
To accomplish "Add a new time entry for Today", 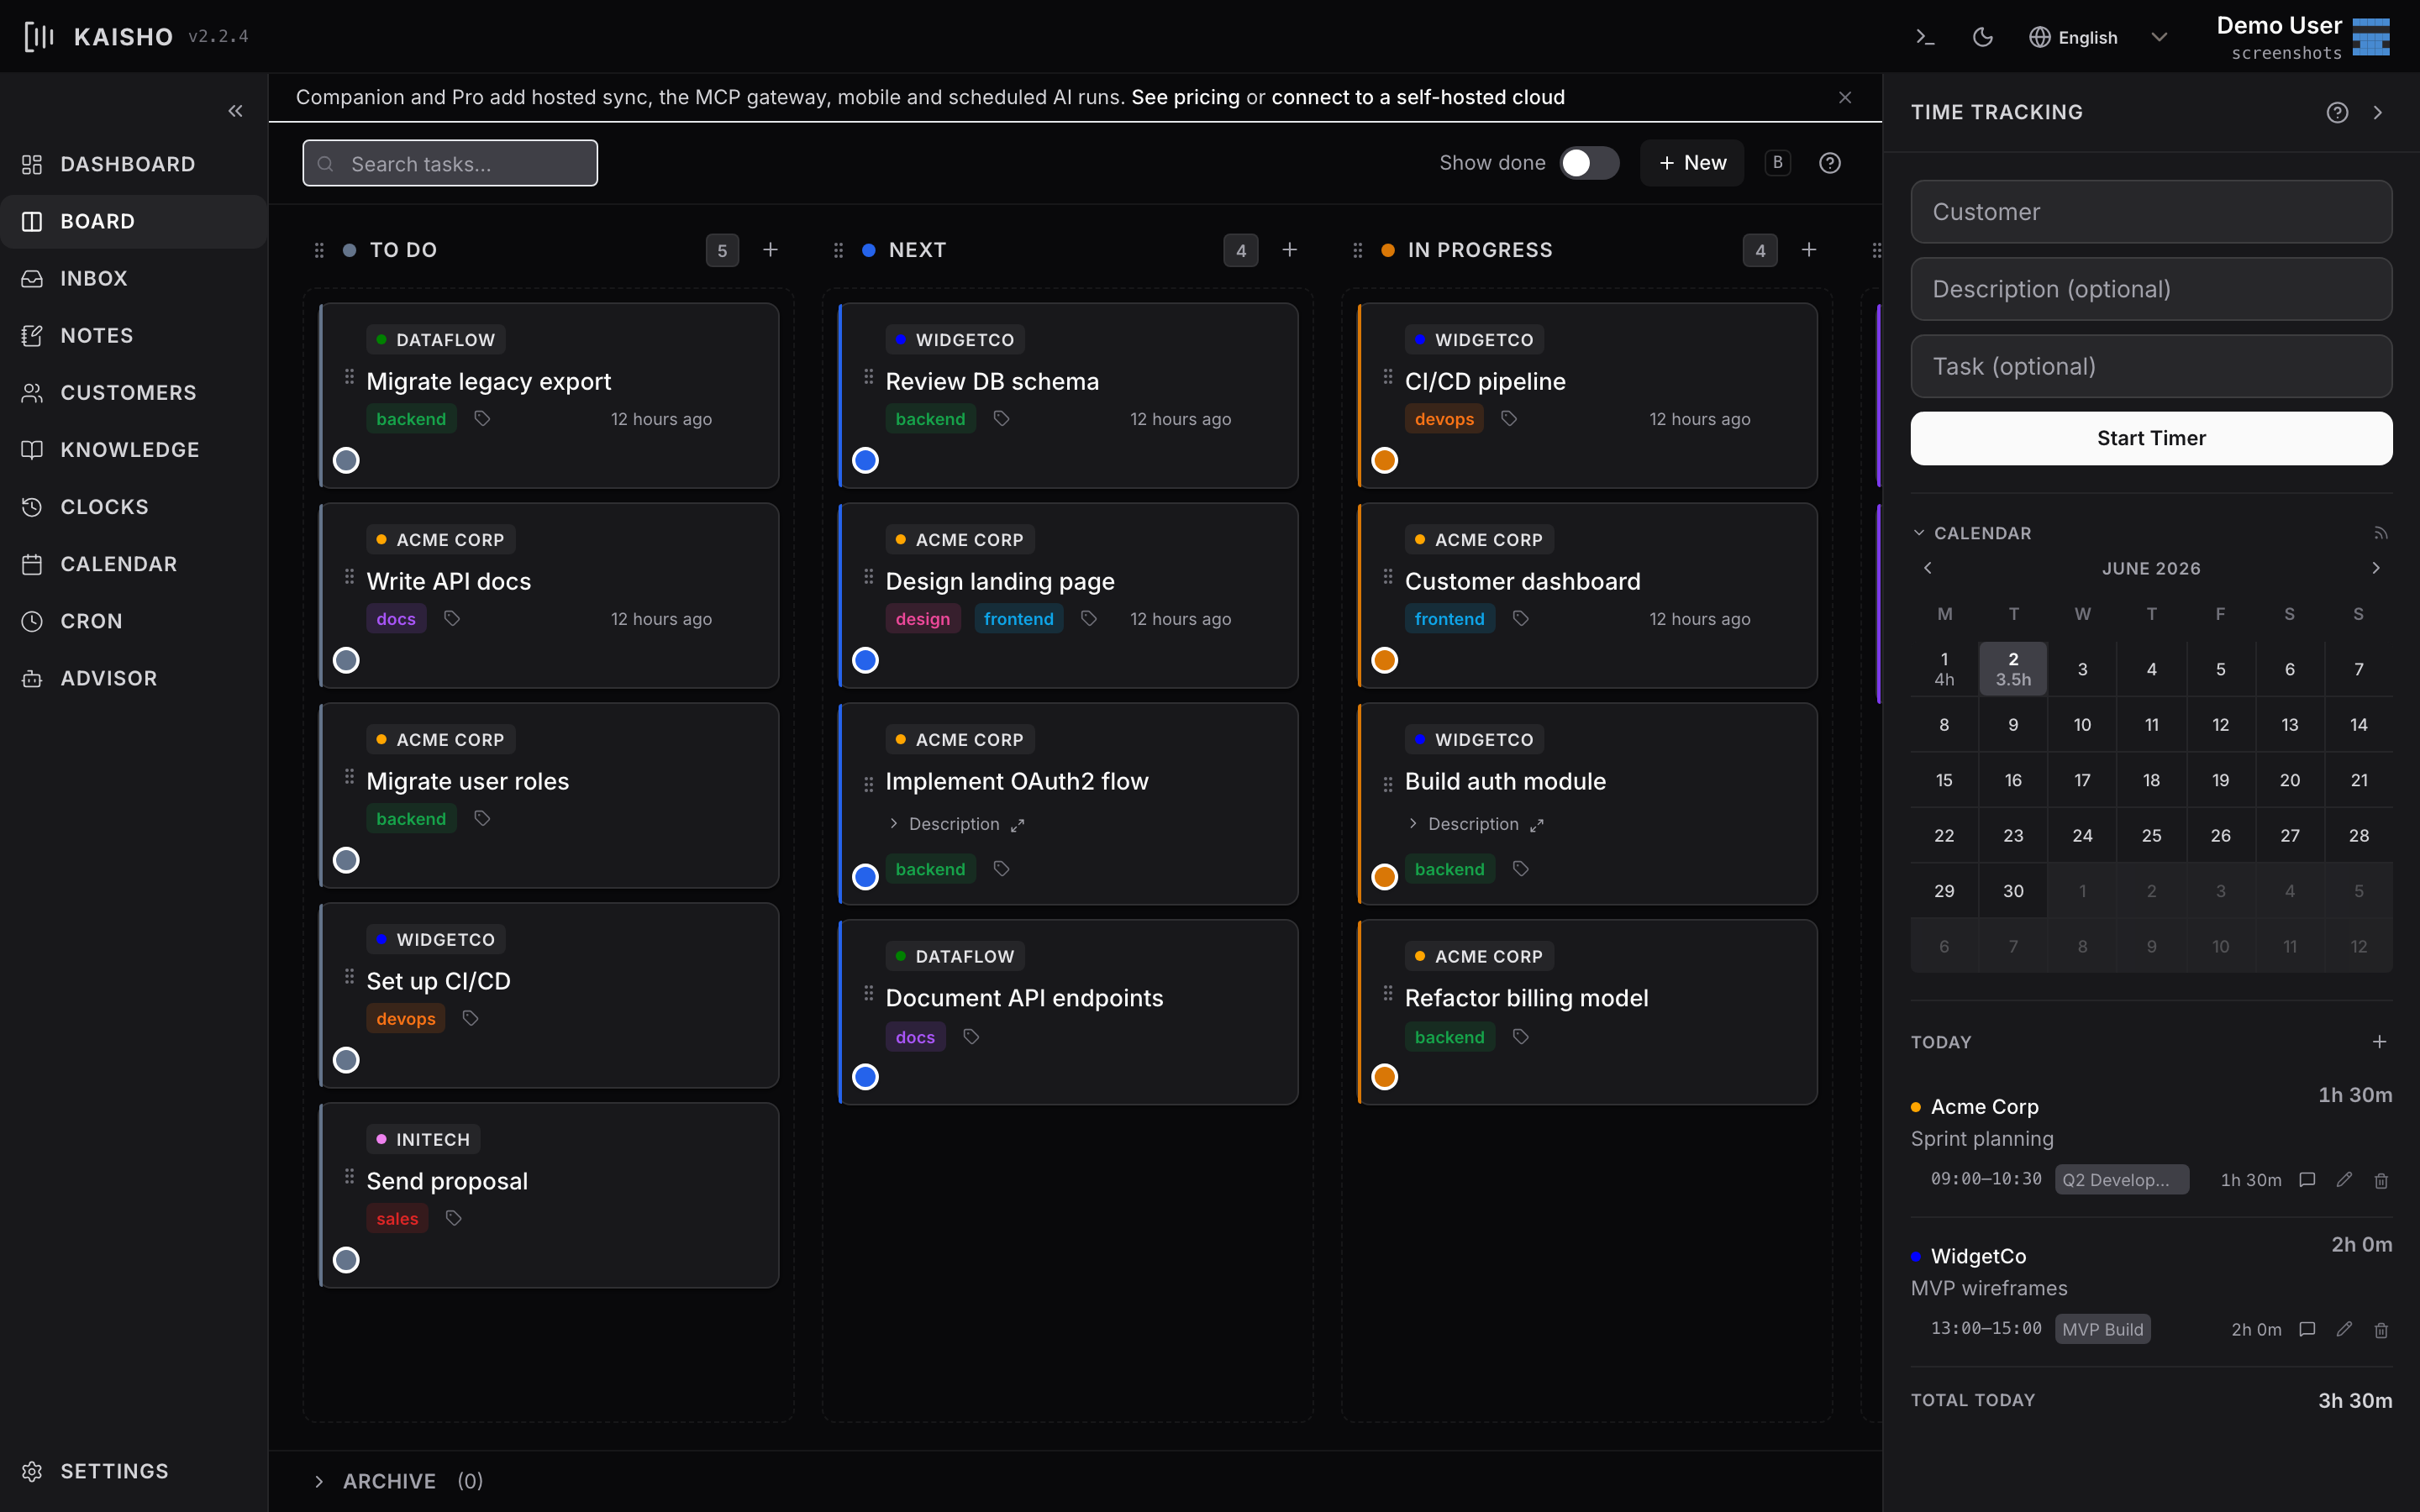I will [2379, 1042].
